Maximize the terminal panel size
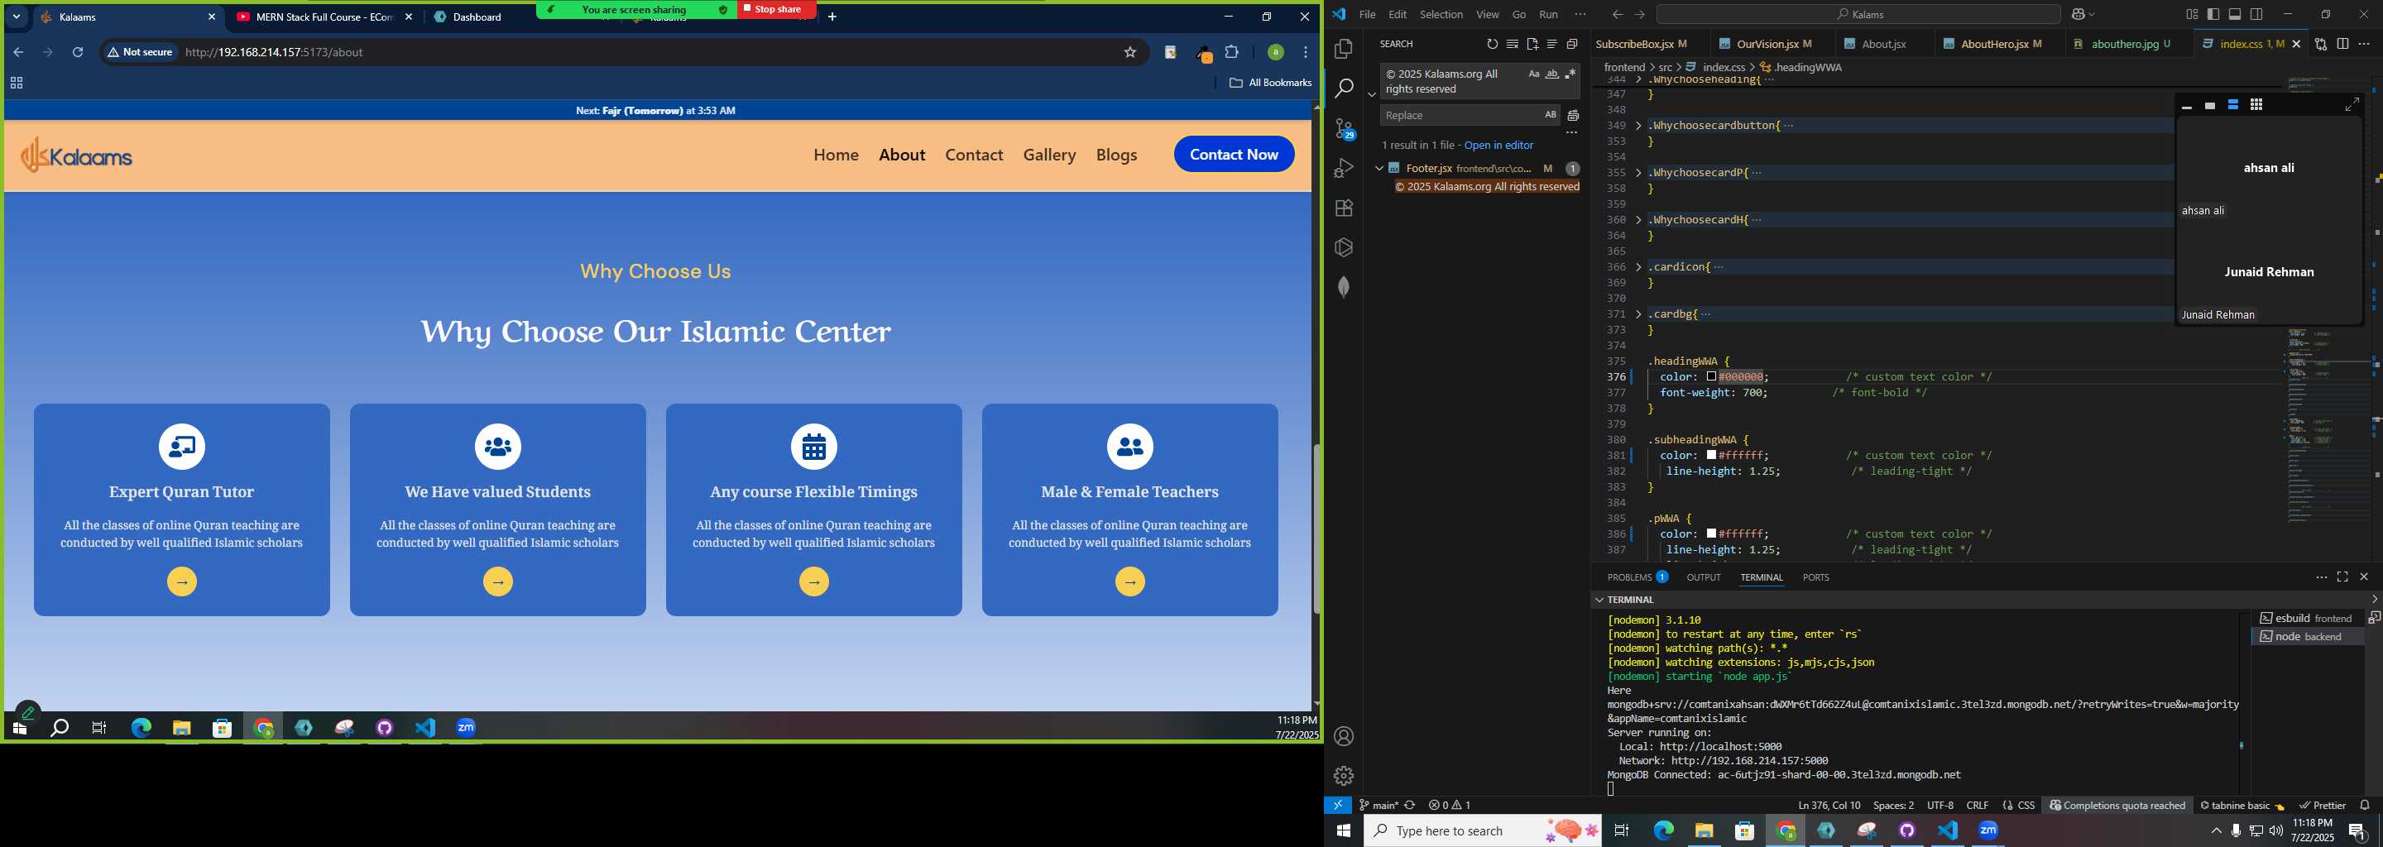The image size is (2383, 847). (x=2342, y=577)
